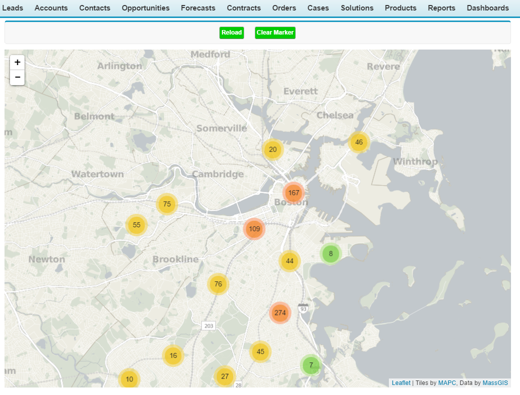Open the green cluster showing 8
520x395 pixels.
pos(330,254)
